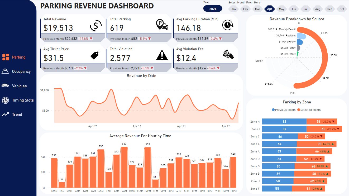Click the red down arrow beside -9.2%
This screenshot has width=349, height=196.
85,68
